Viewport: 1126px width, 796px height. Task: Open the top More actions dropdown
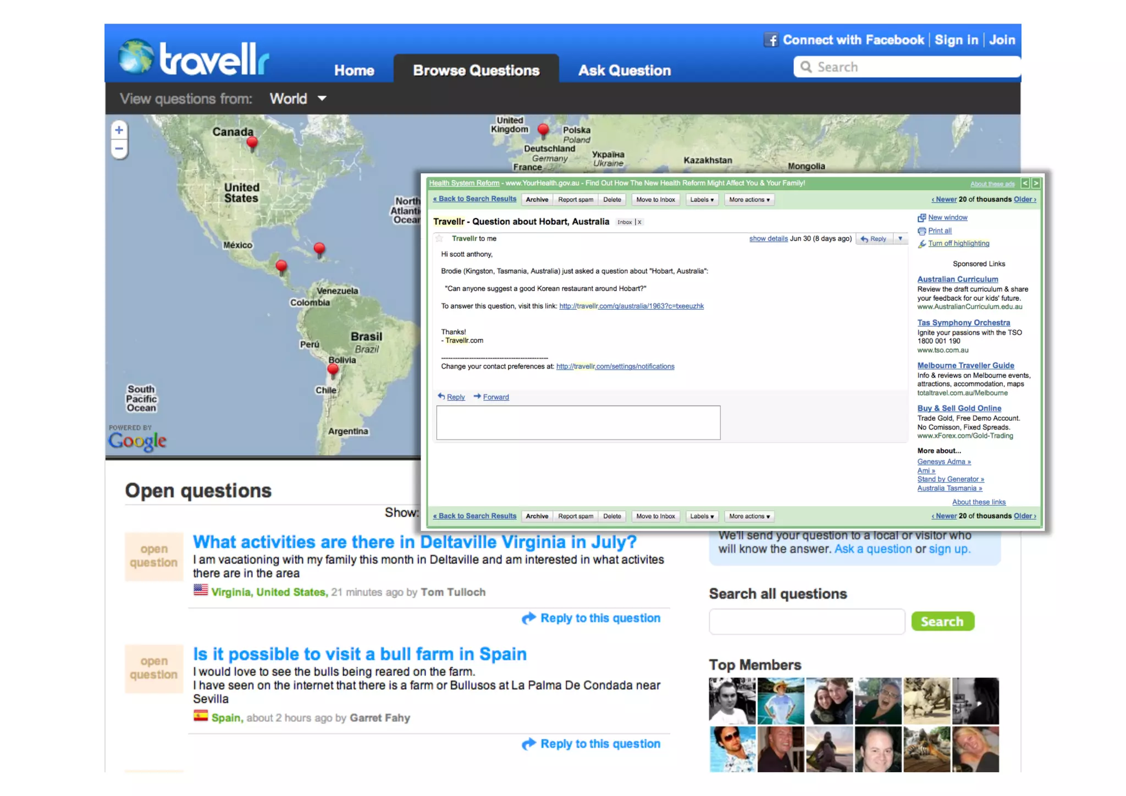[x=749, y=200]
